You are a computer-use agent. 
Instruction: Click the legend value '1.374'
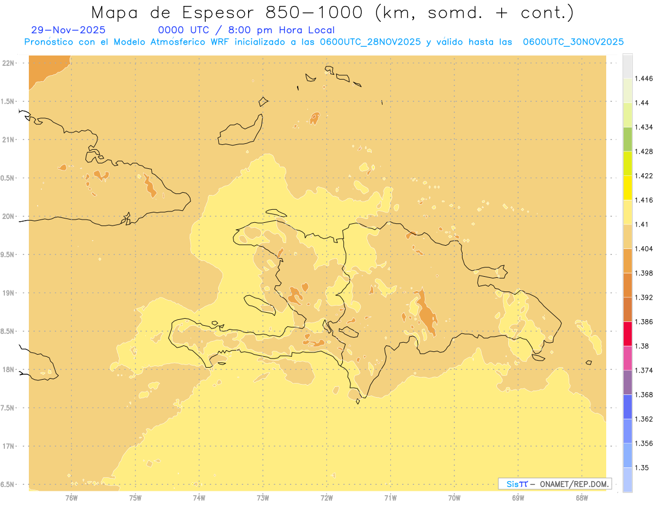[x=643, y=370]
